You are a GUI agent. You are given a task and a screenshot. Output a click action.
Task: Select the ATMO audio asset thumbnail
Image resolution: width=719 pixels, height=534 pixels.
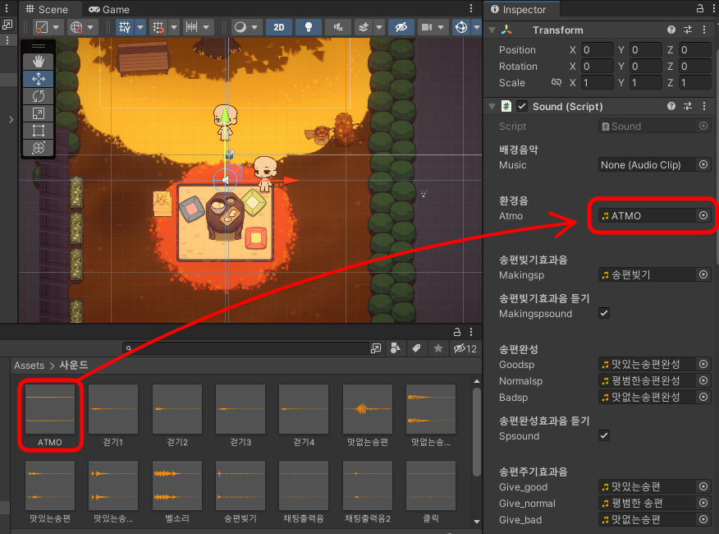pyautogui.click(x=49, y=409)
